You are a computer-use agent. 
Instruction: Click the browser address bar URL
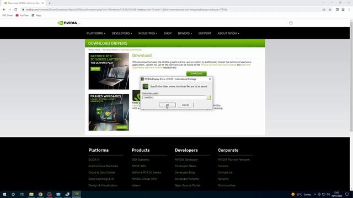[126, 10]
